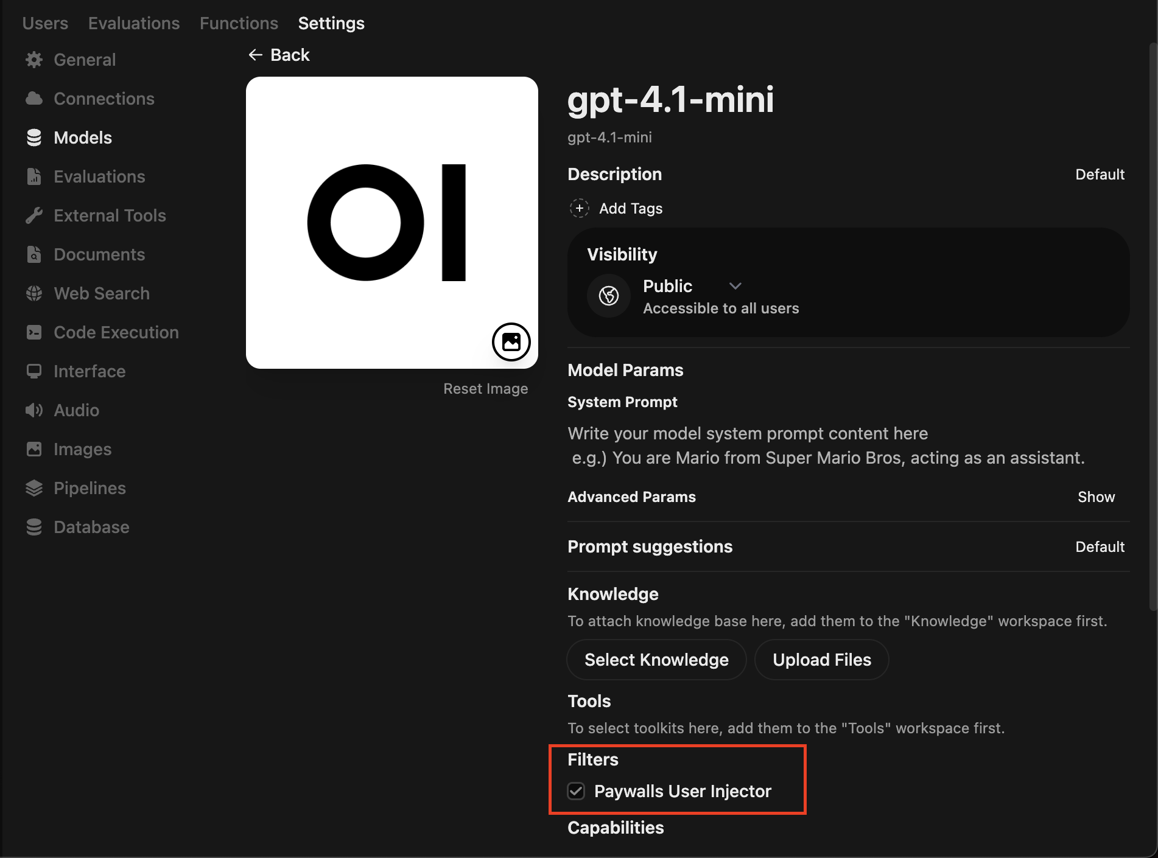Click the page vertical scrollbar
1158x858 pixels.
(1153, 326)
